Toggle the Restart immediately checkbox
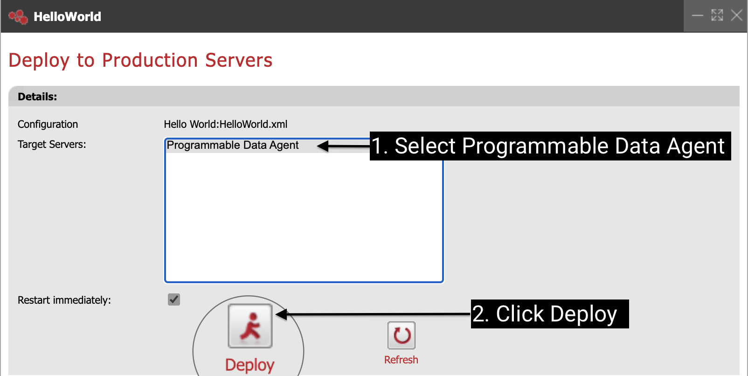The width and height of the screenshot is (748, 376). pos(174,299)
